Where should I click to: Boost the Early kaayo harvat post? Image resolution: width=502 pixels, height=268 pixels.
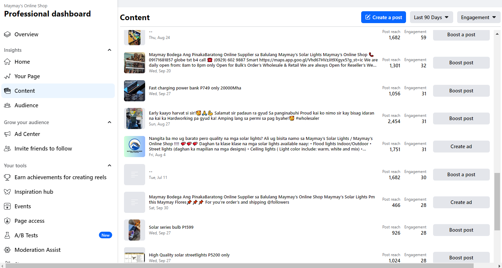(461, 118)
